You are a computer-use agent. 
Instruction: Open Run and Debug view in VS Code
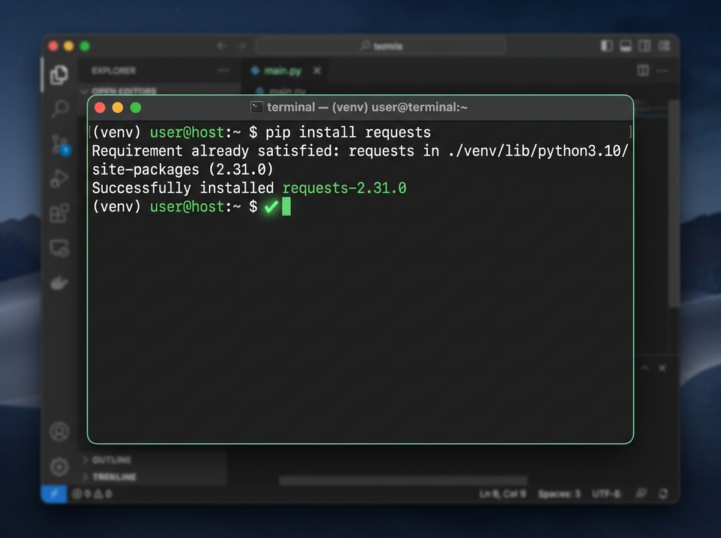coord(59,178)
